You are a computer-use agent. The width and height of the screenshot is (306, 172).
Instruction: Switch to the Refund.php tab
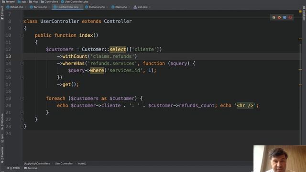(15, 7)
